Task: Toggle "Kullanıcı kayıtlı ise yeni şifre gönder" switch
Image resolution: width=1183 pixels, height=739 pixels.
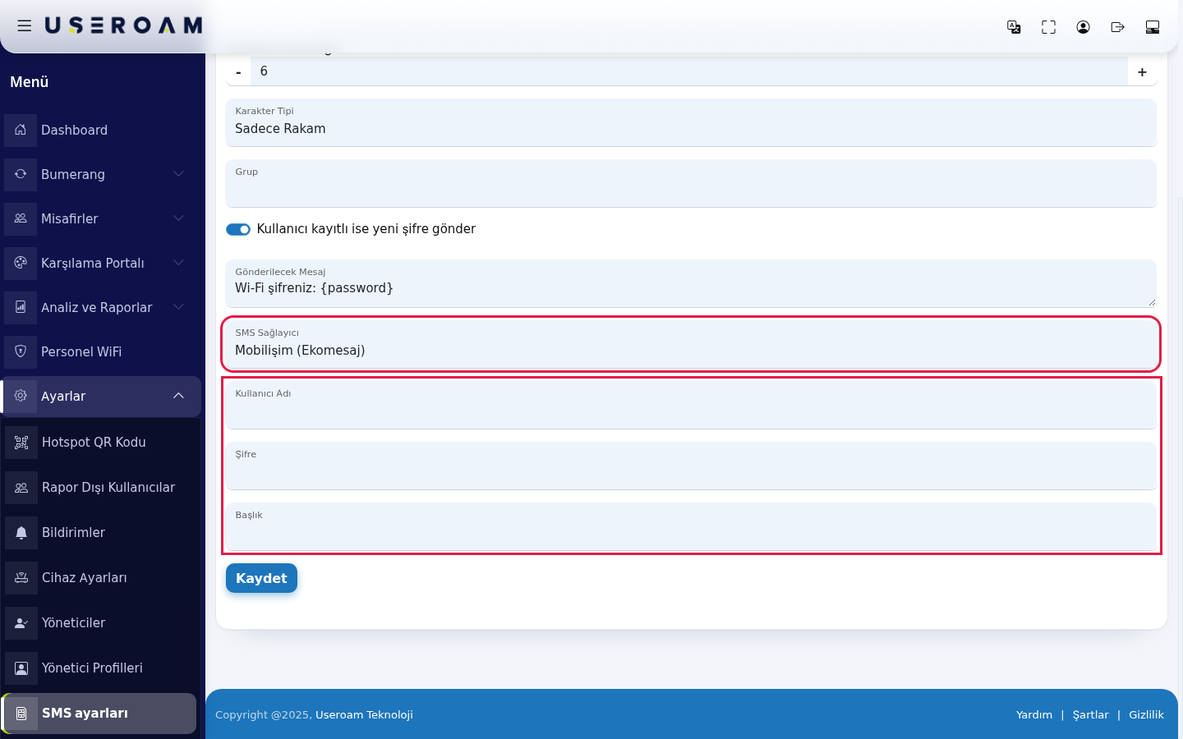Action: (238, 229)
